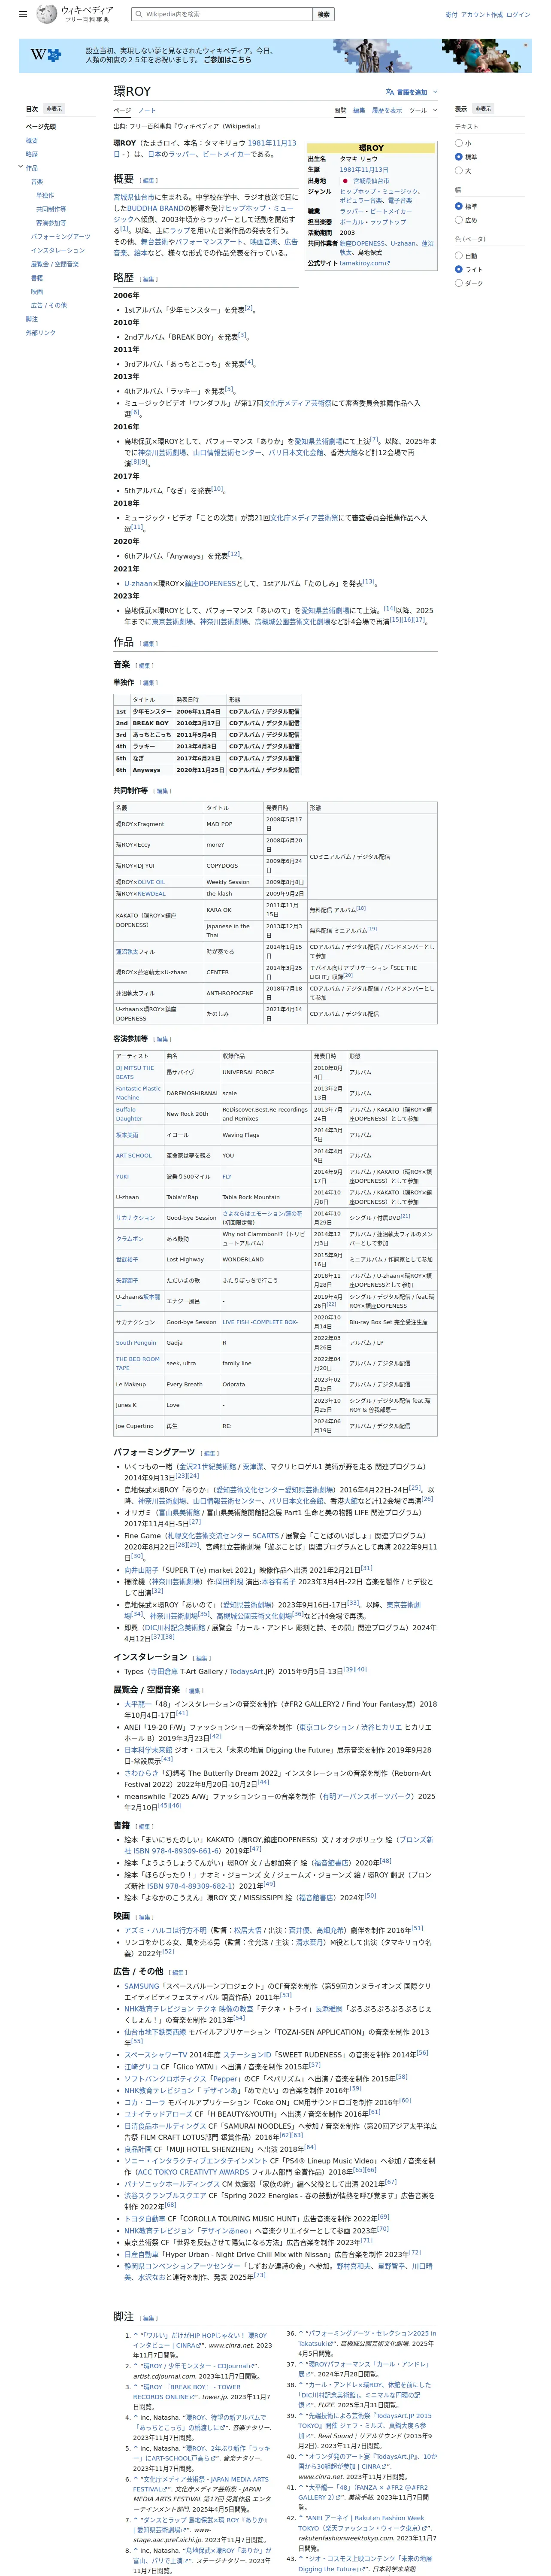The image size is (551, 2576).
Task: Jump to 広告 / その他 in contents
Action: click(49, 305)
